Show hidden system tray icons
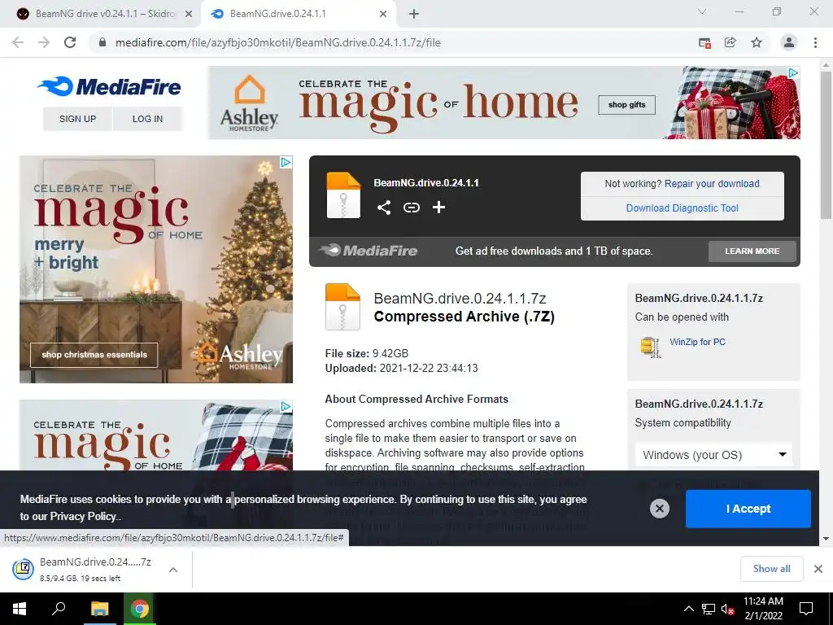Image resolution: width=833 pixels, height=625 pixels. click(688, 609)
